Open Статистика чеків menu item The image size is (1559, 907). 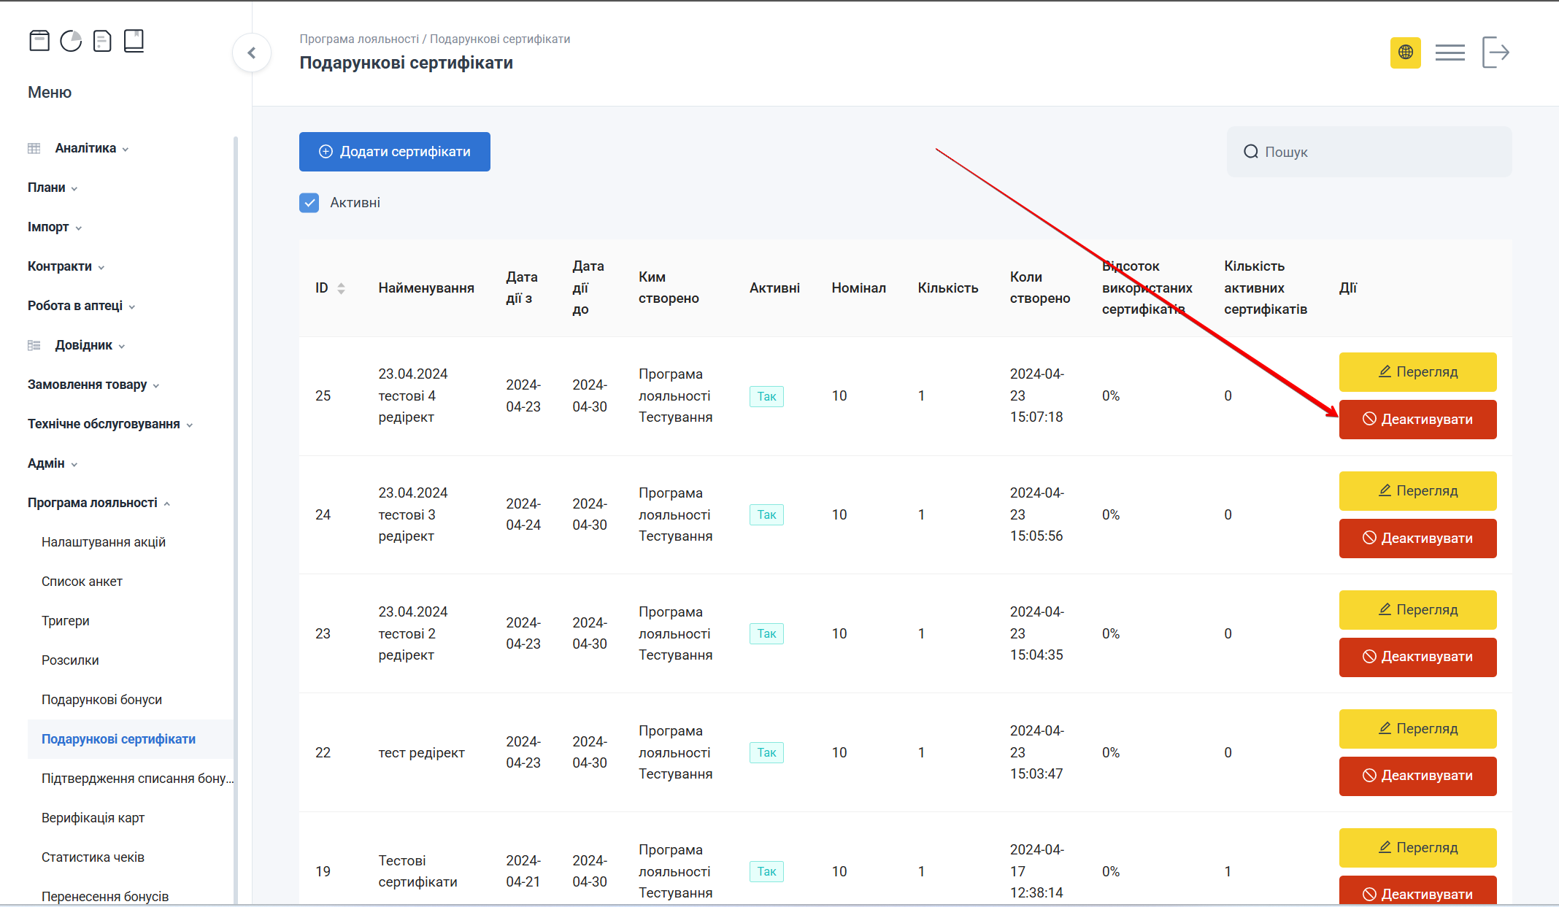[x=93, y=857]
